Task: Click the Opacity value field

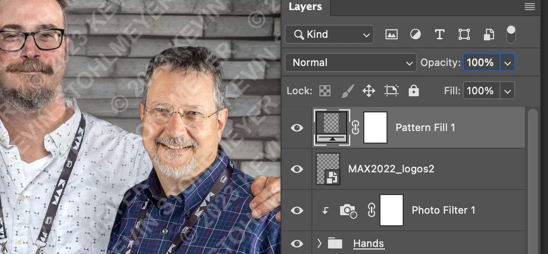Action: point(481,63)
